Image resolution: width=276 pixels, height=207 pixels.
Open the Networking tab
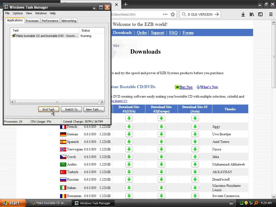pyautogui.click(x=69, y=20)
